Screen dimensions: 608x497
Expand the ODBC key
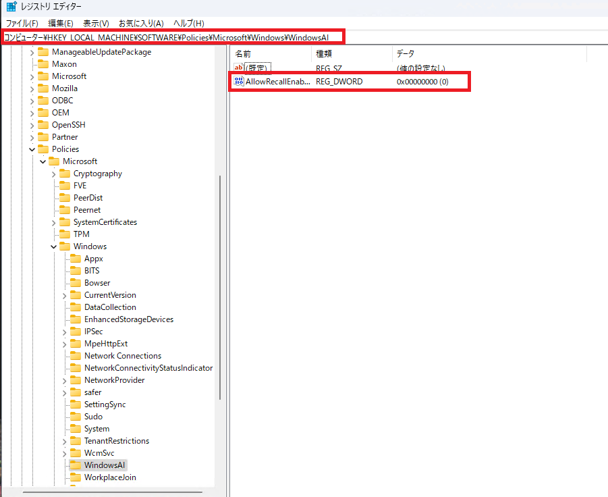point(32,101)
